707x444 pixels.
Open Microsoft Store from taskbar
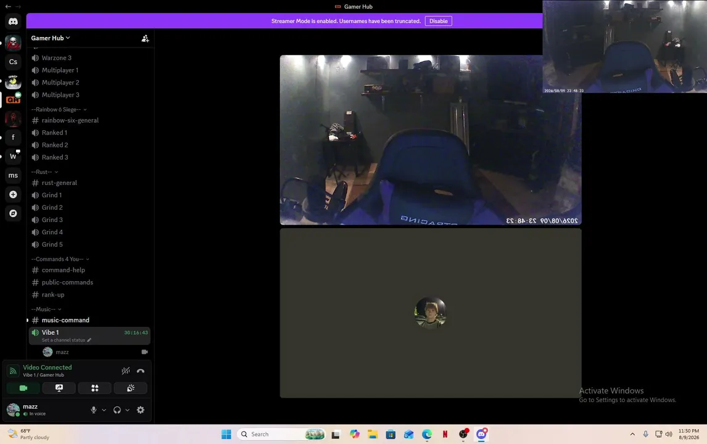[391, 434]
